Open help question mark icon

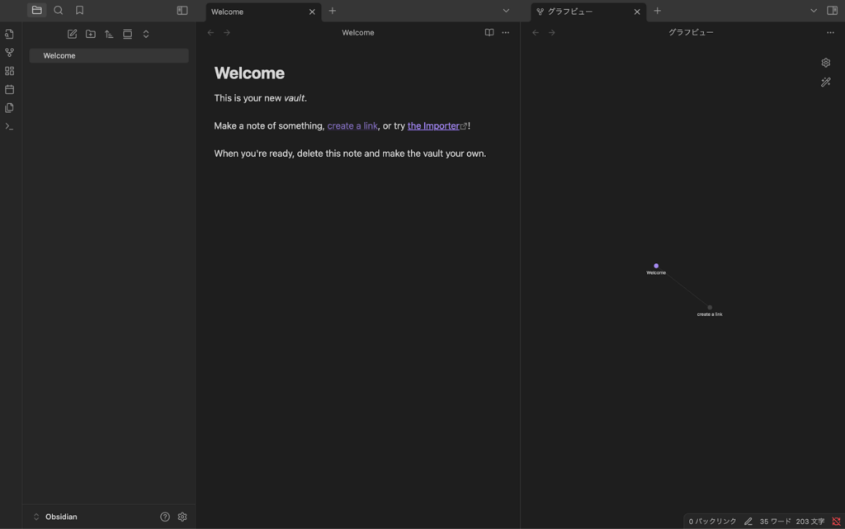(x=165, y=517)
